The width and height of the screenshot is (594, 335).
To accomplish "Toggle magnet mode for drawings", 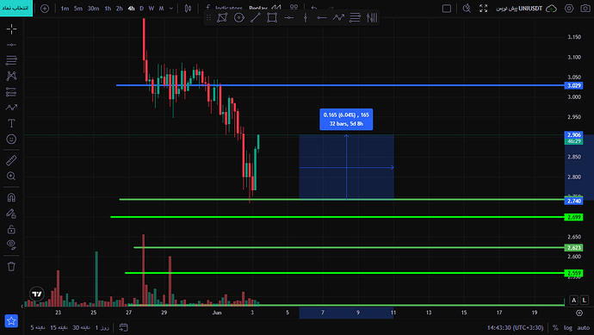I will click(11, 197).
